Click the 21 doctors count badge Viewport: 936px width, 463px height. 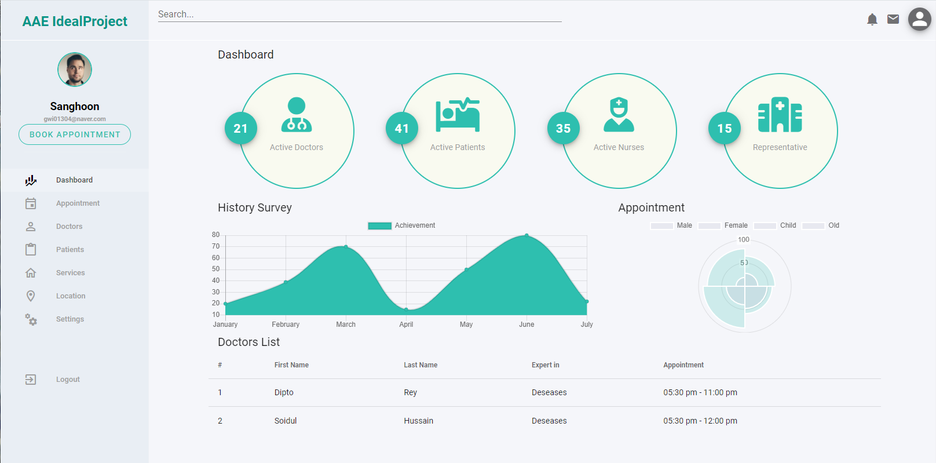pyautogui.click(x=241, y=128)
